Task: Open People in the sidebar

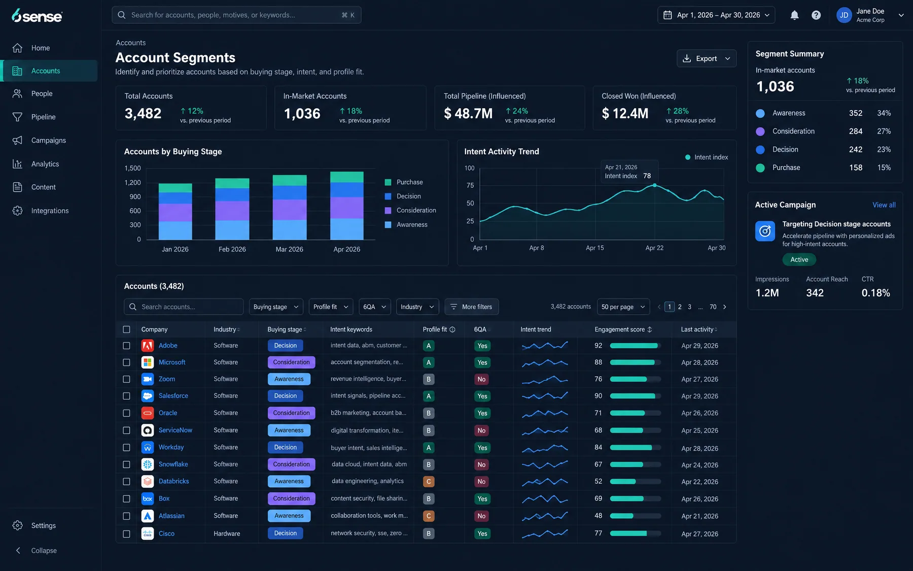Action: (x=49, y=94)
